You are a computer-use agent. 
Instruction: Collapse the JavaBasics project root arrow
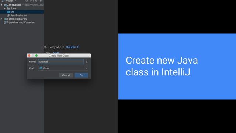1,5
